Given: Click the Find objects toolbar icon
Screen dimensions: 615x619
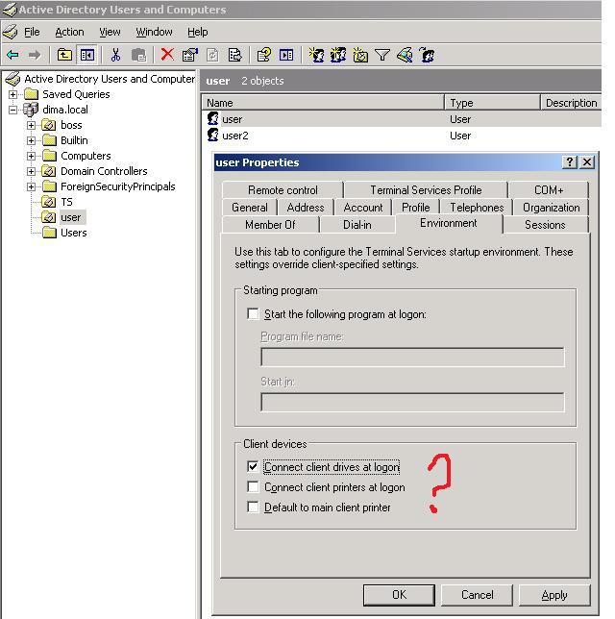Looking at the screenshot, I should click(x=405, y=55).
